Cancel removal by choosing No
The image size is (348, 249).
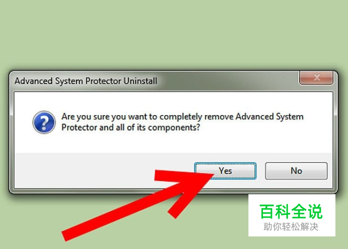[296, 171]
